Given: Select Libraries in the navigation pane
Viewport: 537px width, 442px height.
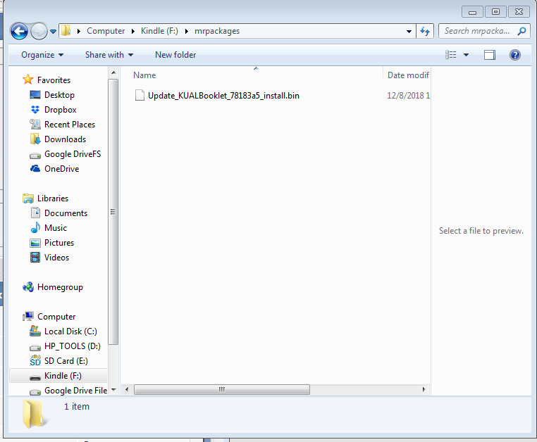Looking at the screenshot, I should click(x=53, y=198).
